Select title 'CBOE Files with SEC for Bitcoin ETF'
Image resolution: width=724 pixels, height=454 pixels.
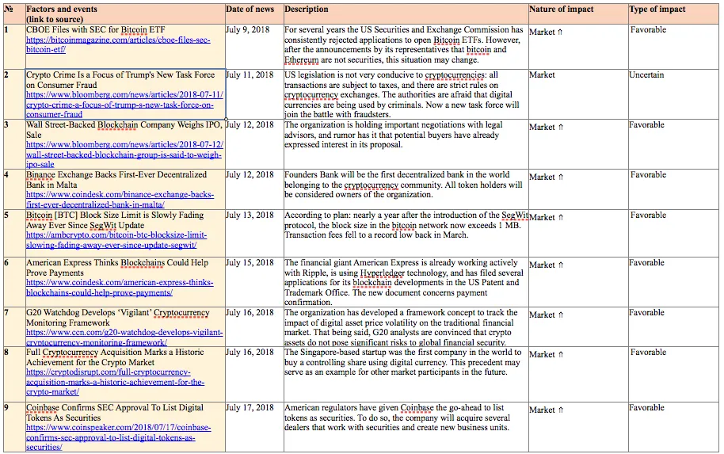click(x=96, y=29)
